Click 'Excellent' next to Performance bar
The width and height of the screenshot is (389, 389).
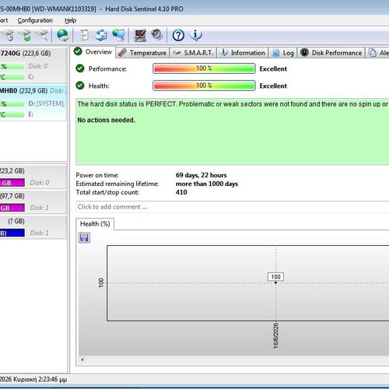pos(273,68)
